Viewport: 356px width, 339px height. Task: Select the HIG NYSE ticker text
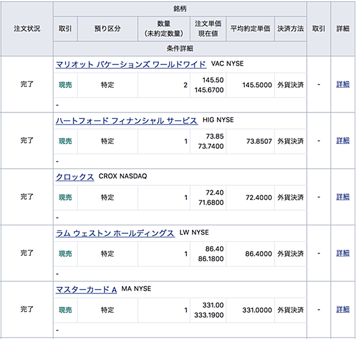(x=218, y=120)
